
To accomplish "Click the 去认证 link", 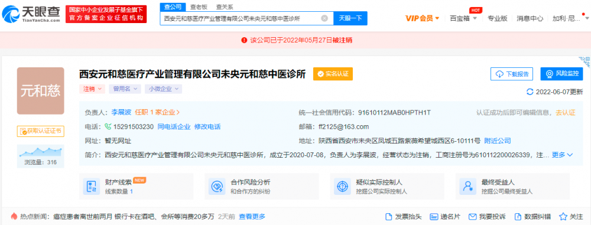I will point(566,112).
